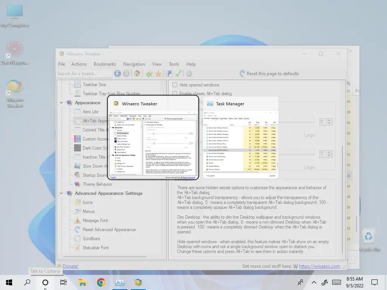
Task: Collapse the Appearance tree section
Action: (x=61, y=103)
